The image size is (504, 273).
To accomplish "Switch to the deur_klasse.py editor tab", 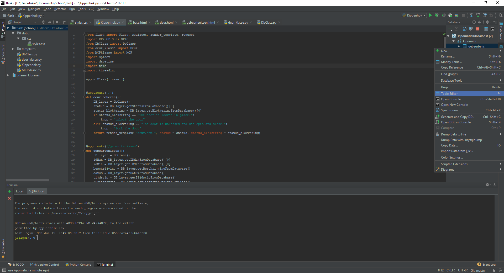I will tap(238, 23).
